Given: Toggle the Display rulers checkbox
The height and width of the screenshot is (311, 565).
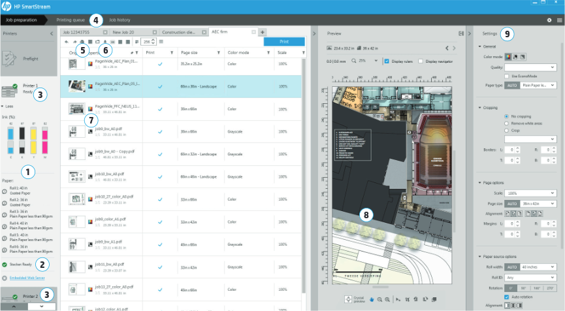Looking at the screenshot, I should [387, 61].
